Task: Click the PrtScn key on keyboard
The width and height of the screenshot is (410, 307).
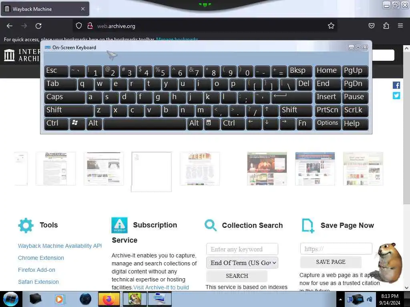Action: [x=328, y=111]
